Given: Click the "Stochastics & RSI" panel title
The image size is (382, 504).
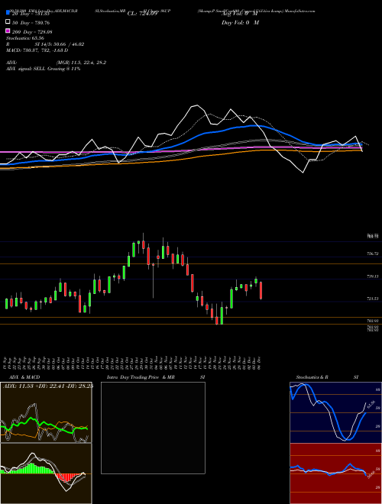Looking at the screenshot, I should (x=327, y=377).
